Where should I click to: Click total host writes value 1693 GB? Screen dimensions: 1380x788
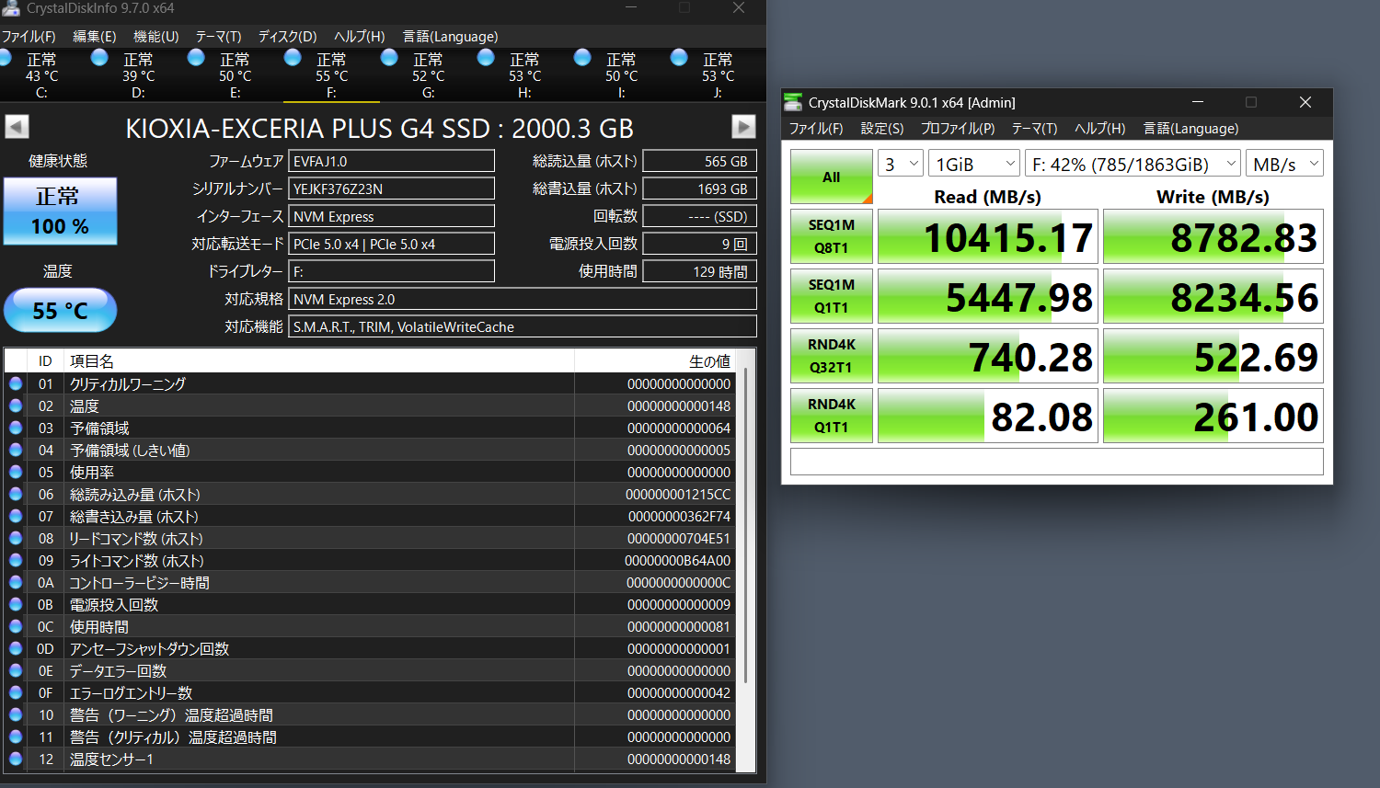pos(699,188)
